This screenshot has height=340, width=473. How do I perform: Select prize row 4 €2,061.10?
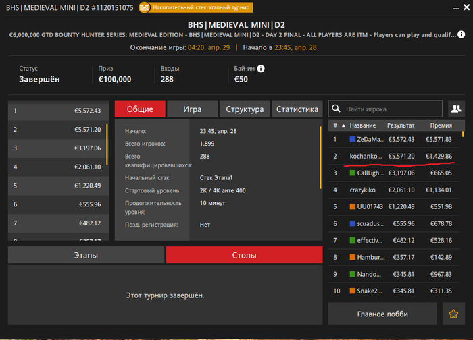pos(59,167)
